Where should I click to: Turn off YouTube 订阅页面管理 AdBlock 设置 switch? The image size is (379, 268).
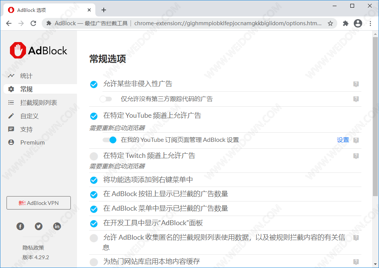(x=109, y=140)
